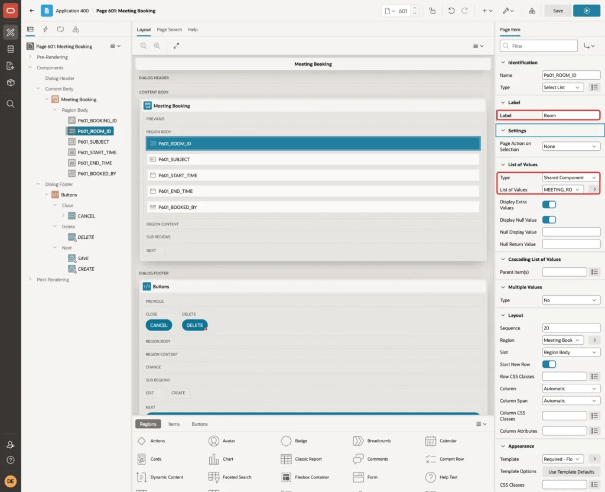This screenshot has height=492, width=605.
Task: Collapse the Cascading List of Values section
Action: [503, 259]
